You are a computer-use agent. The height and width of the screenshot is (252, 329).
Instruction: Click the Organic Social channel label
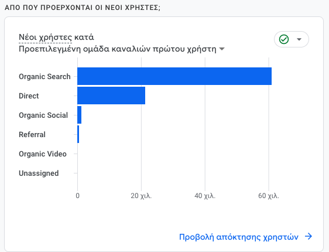(x=43, y=115)
